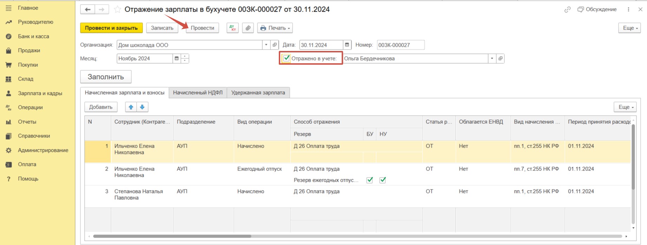
Task: Expand responsible person dropdown Ольга Бердечникова
Action: [492, 58]
